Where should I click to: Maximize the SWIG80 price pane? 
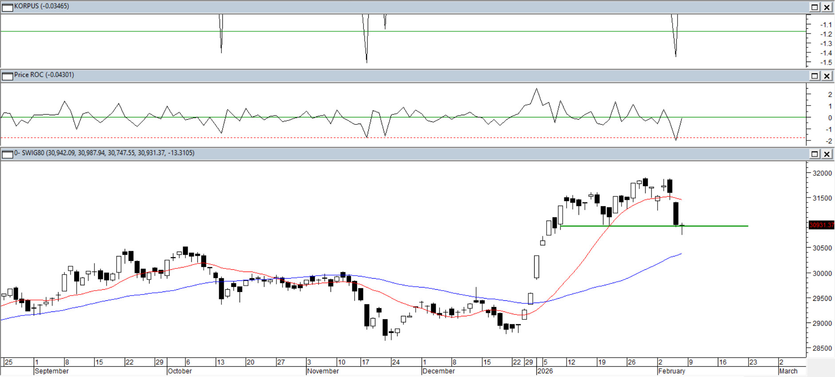(x=815, y=154)
